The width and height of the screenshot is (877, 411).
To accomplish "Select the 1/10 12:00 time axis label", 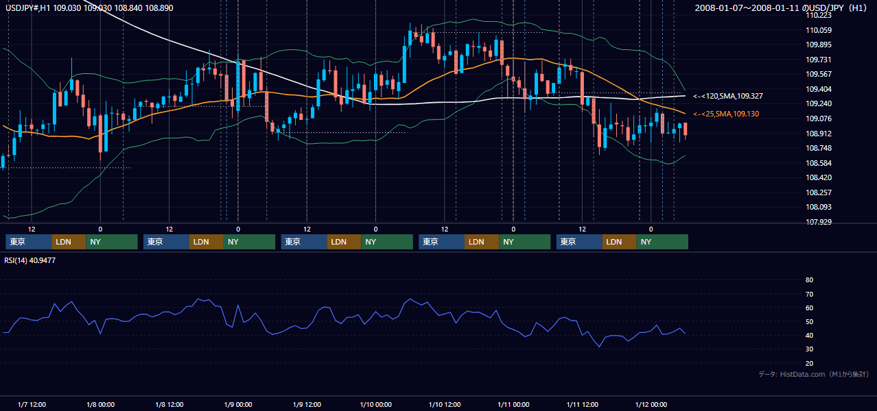I will click(x=444, y=405).
